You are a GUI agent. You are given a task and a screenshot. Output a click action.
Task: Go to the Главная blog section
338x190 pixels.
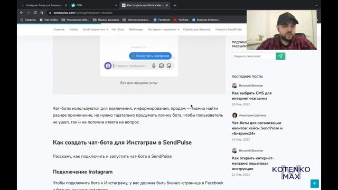coord(59,30)
